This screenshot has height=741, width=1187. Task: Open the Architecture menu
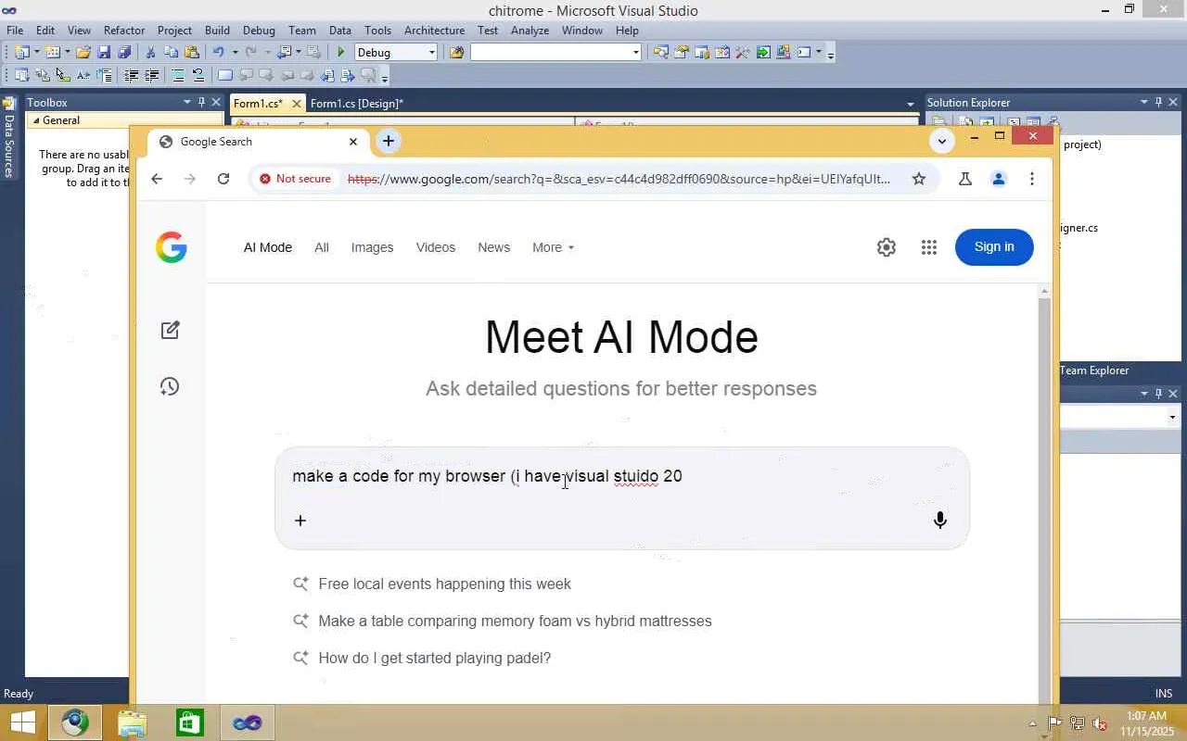coord(434,31)
